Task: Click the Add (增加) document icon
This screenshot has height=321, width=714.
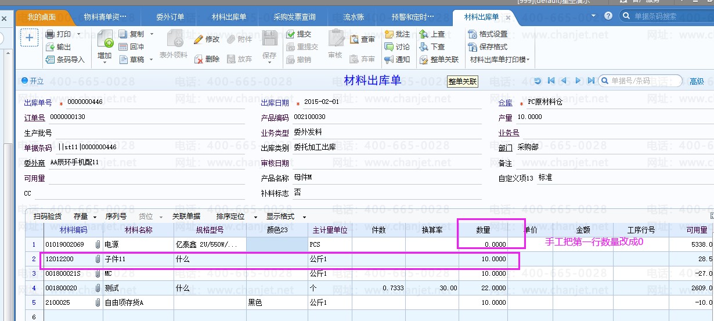Action: tap(105, 39)
